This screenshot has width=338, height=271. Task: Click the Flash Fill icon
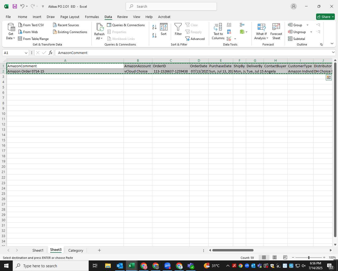click(x=229, y=25)
